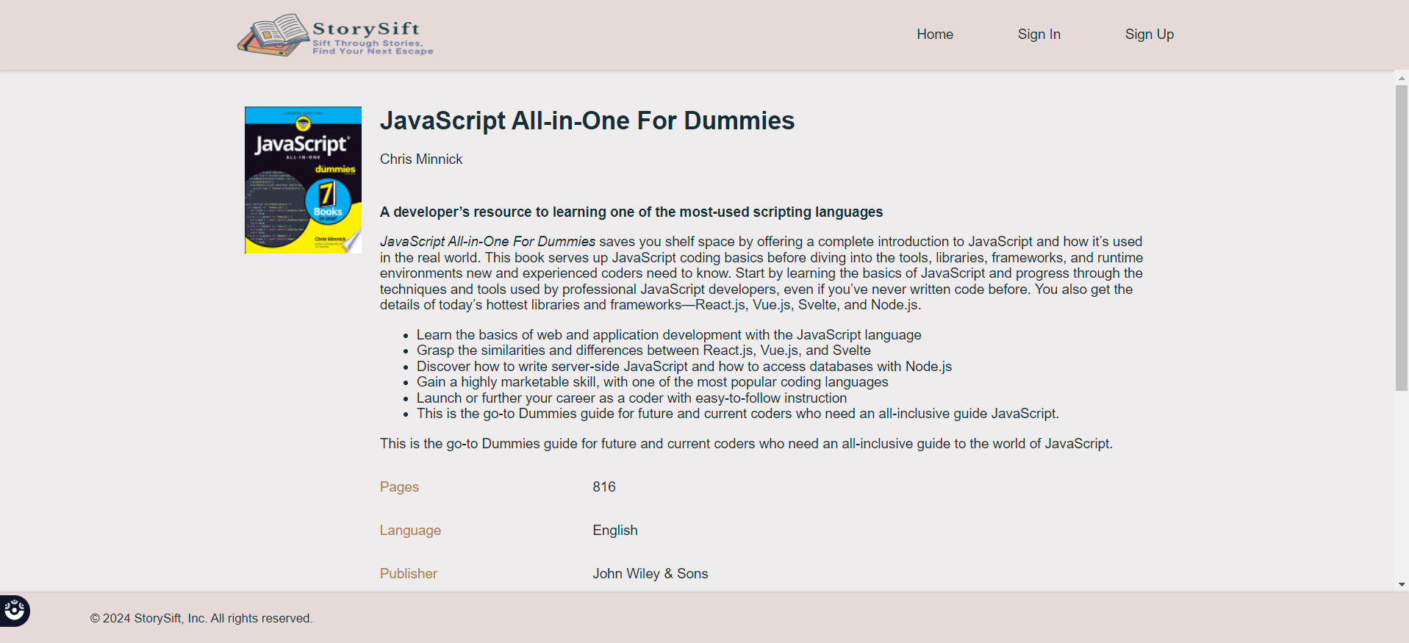Click the author name Chris Minnick
This screenshot has width=1409, height=643.
coord(421,159)
